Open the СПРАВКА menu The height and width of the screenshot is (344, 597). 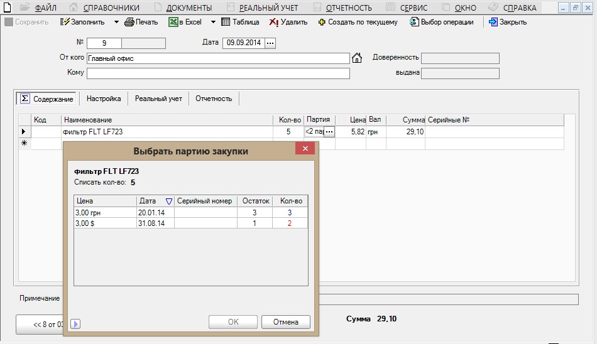[519, 8]
